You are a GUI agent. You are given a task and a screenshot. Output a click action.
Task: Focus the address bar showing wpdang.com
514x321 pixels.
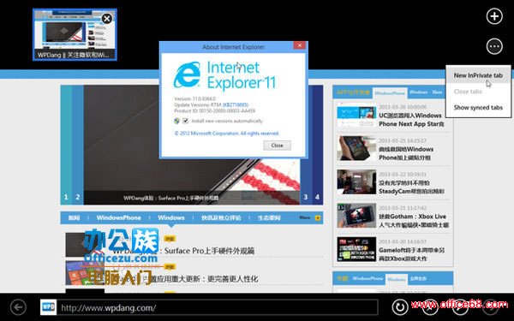coord(209,307)
